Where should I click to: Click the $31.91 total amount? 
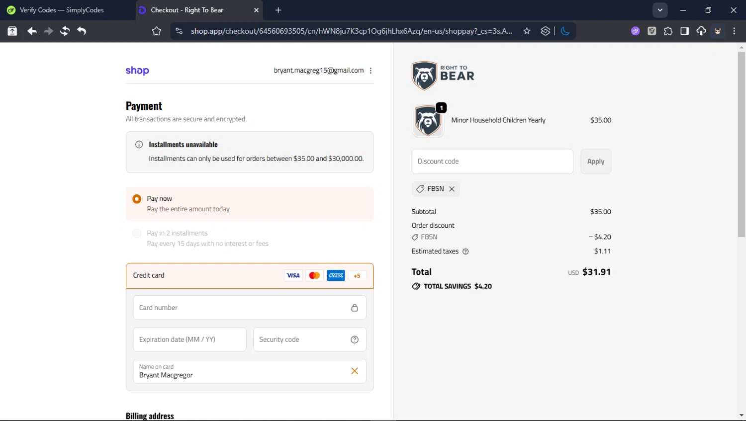coord(596,272)
